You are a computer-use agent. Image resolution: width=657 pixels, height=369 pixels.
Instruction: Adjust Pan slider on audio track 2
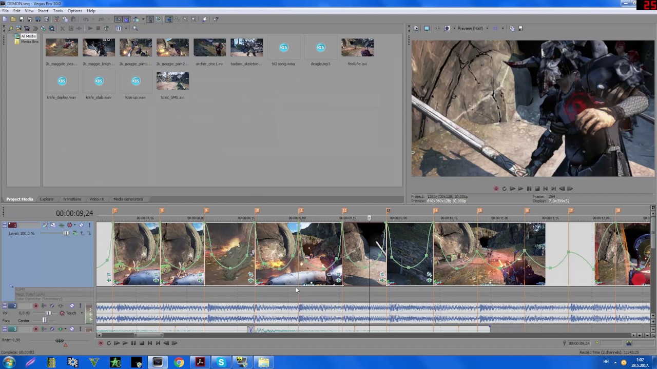pyautogui.click(x=45, y=320)
